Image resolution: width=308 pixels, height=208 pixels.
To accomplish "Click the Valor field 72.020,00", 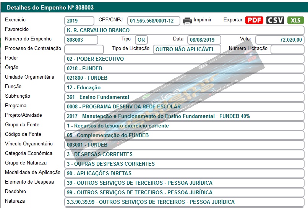I will click(280, 40).
